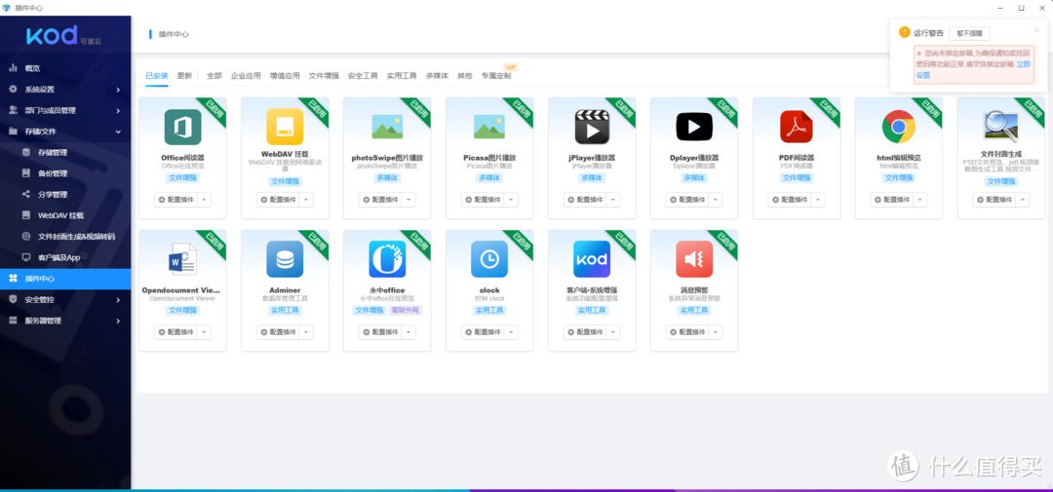The width and height of the screenshot is (1053, 492).
Task: Switch to the 全部 tab
Action: point(214,76)
